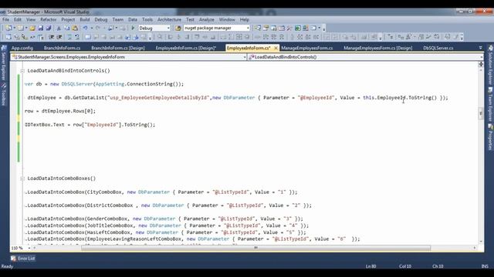Click the vertical scrollbar down arrow
The height and width of the screenshot is (277, 494).
[481, 242]
